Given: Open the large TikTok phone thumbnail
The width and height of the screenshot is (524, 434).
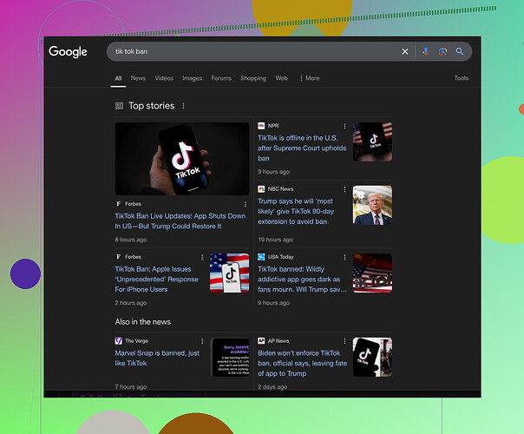Looking at the screenshot, I should 182,159.
